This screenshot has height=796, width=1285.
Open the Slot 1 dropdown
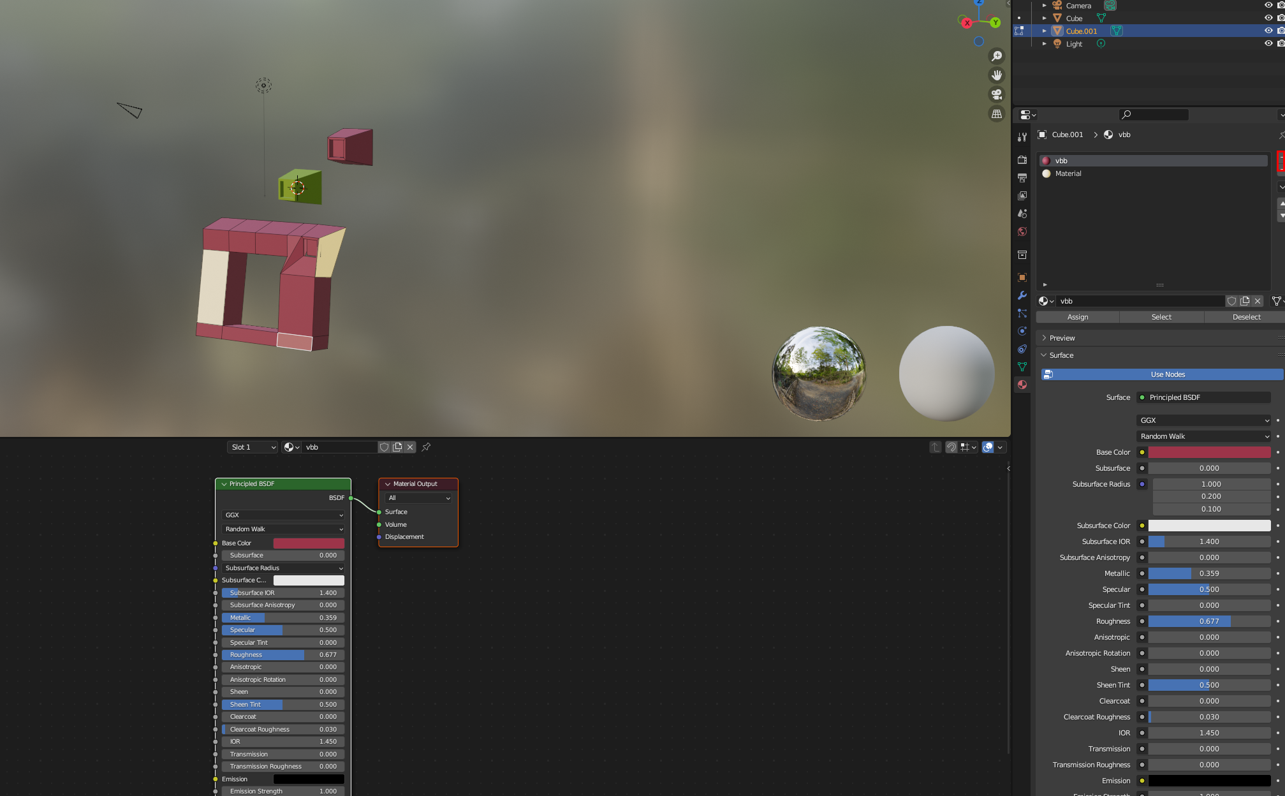[x=253, y=447]
